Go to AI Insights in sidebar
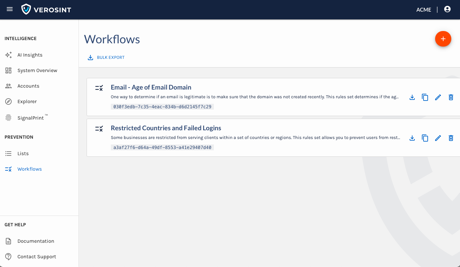The width and height of the screenshot is (460, 267). coord(30,55)
